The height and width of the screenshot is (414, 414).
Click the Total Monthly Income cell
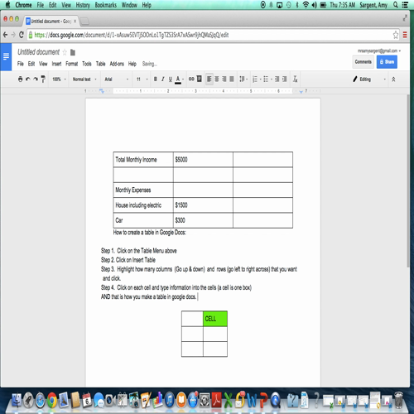143,160
